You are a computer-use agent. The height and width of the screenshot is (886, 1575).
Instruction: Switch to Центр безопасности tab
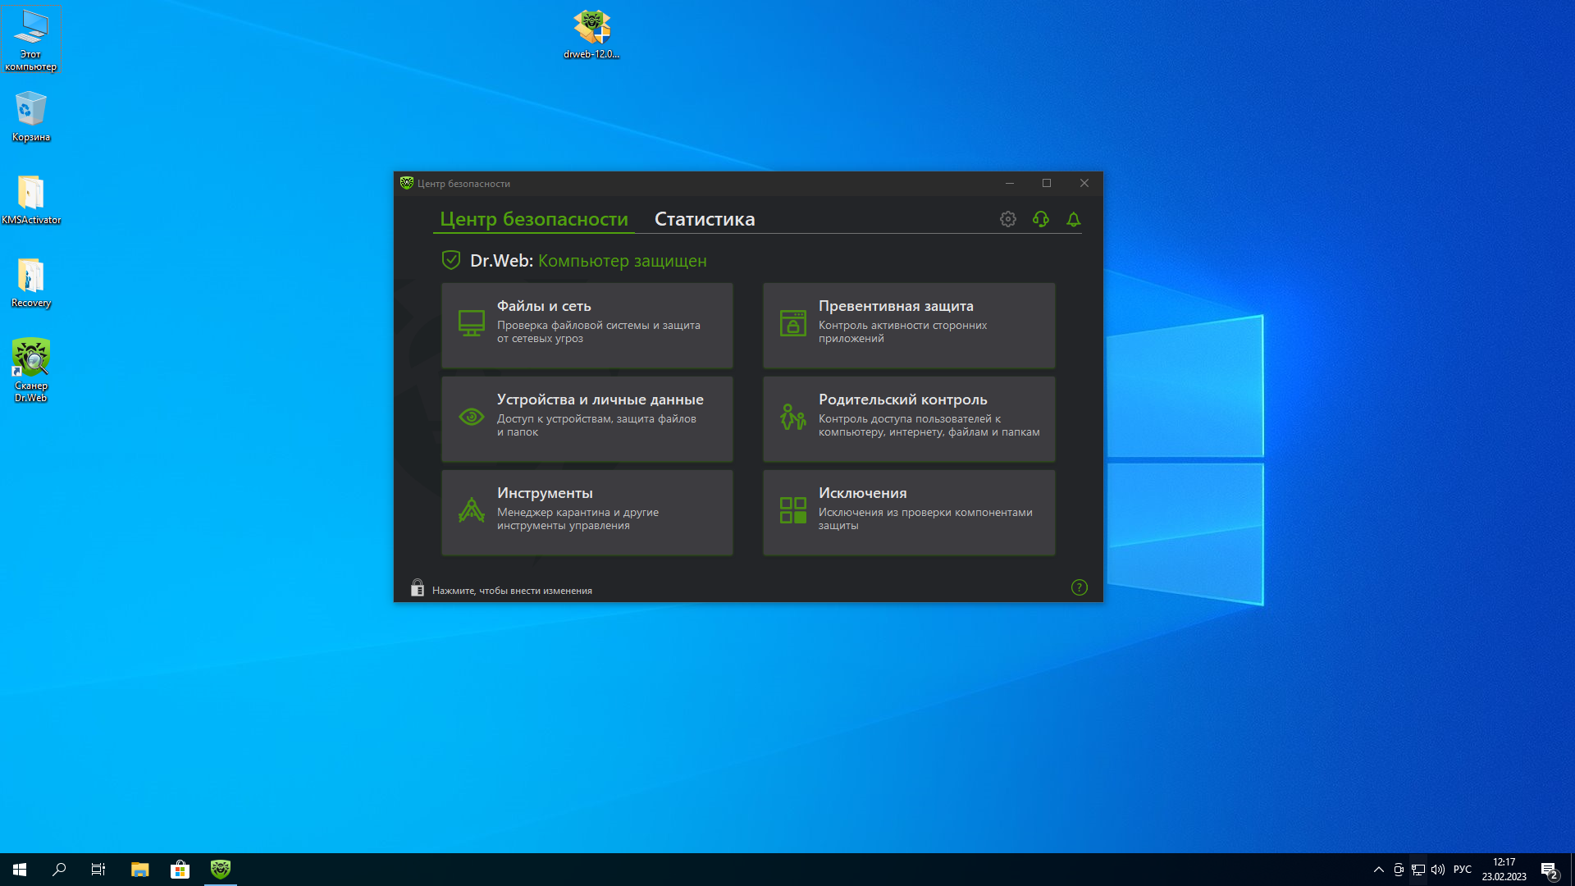[534, 219]
